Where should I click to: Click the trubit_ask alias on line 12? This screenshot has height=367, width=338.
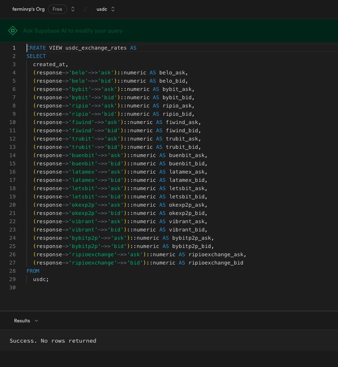tap(182, 139)
